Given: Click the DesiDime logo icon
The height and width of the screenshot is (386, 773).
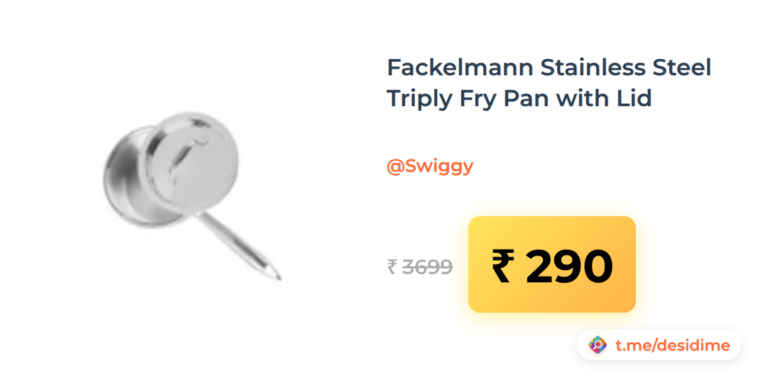Looking at the screenshot, I should (598, 345).
